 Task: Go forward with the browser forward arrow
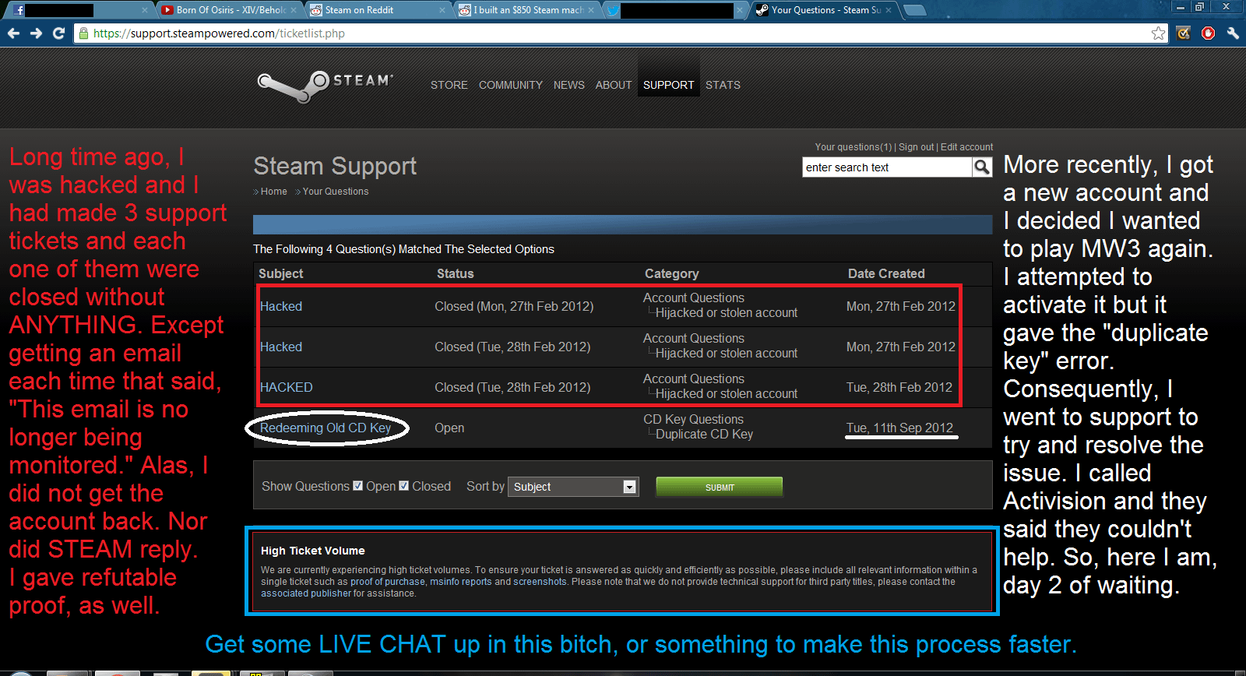36,33
